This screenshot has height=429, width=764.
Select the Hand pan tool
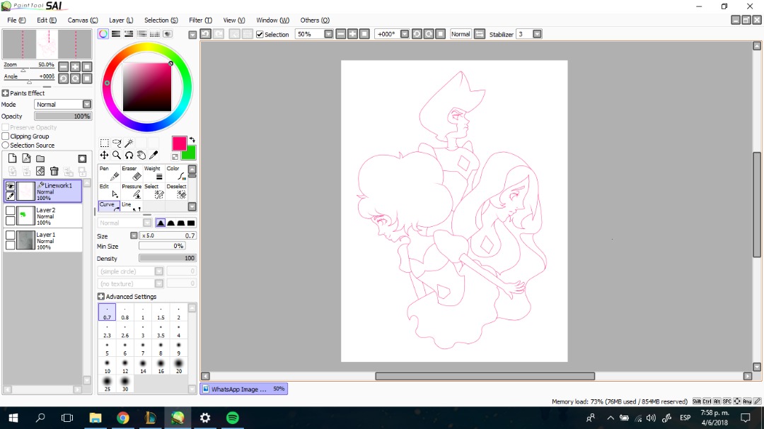click(141, 155)
